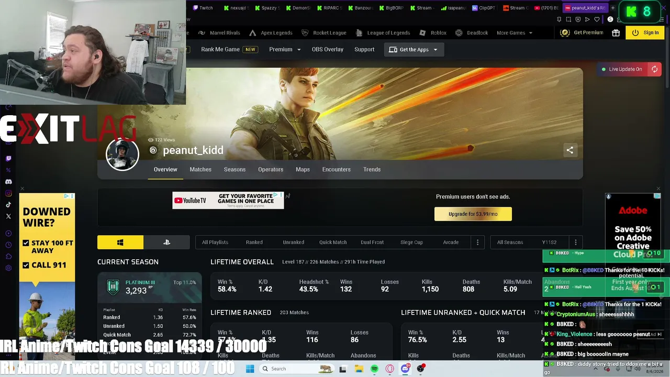
Task: Open Opera browser from the taskbar
Action: (389, 369)
